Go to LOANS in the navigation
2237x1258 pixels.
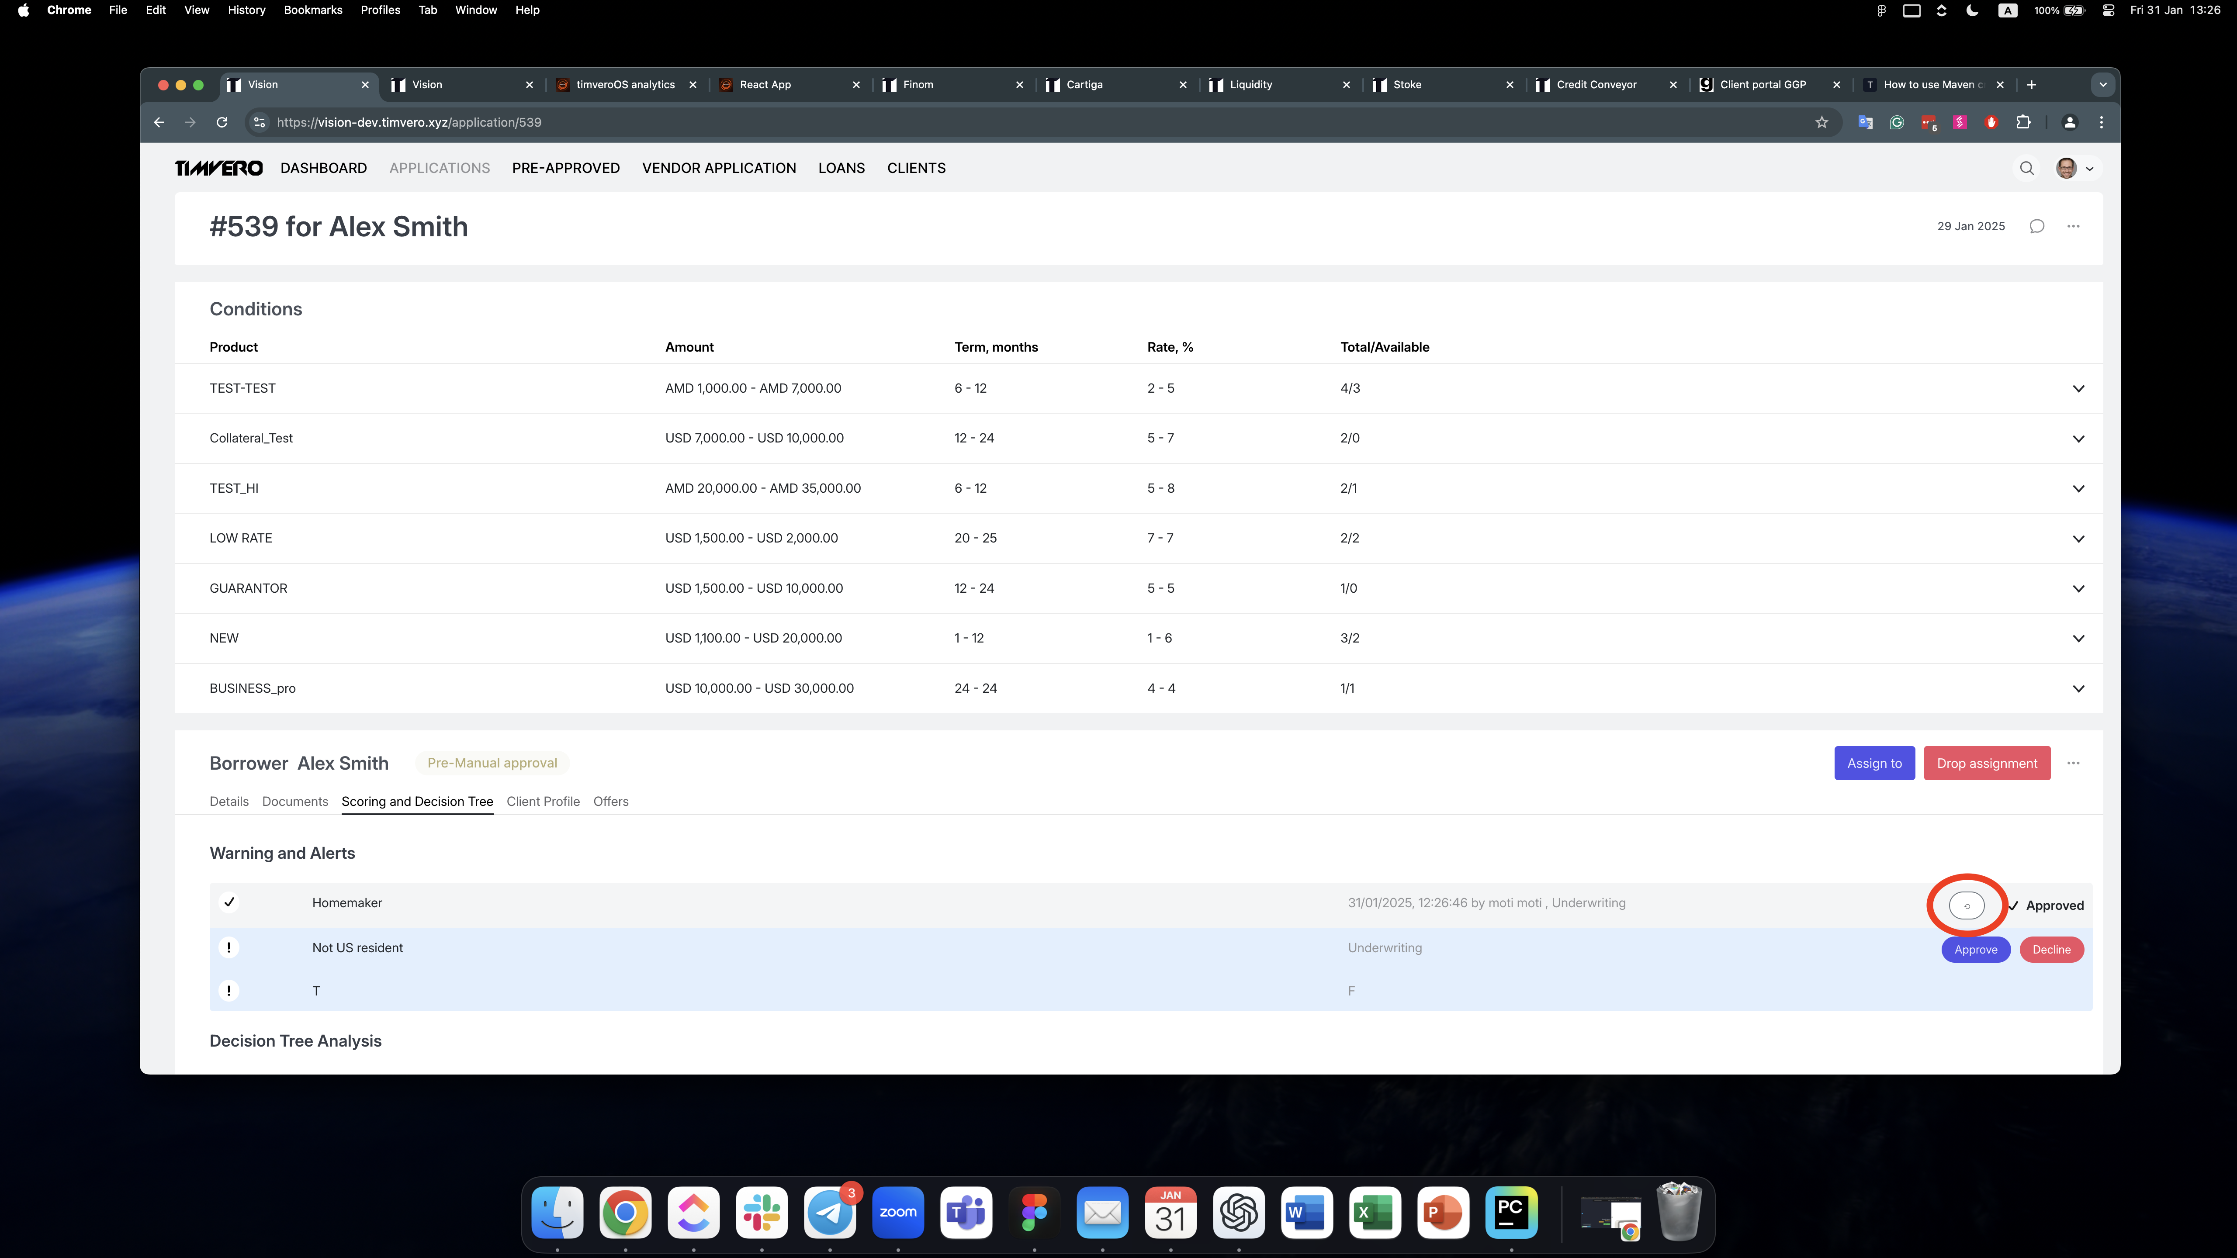[841, 169]
